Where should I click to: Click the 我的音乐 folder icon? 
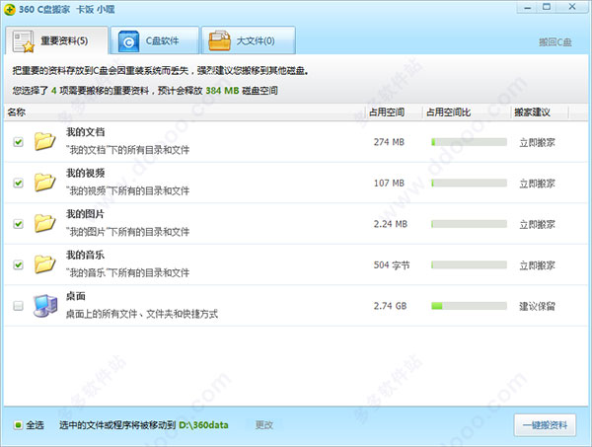tap(45, 264)
